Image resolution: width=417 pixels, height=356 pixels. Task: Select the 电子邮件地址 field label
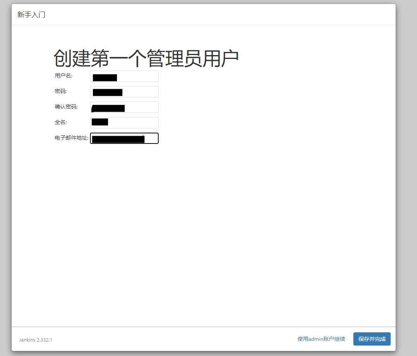click(x=71, y=138)
